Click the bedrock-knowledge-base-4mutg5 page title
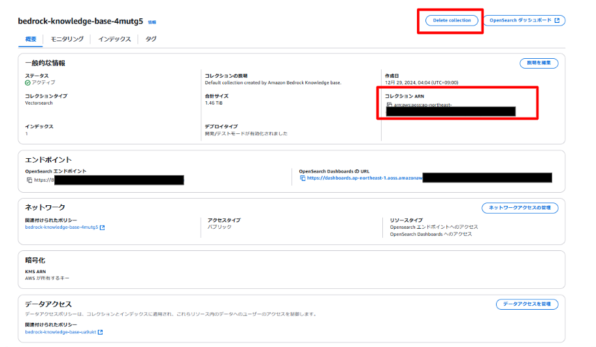Screen dimensions: 596x347 (x=80, y=22)
